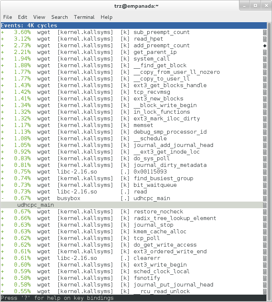This screenshot has height=302, width=272.
Task: Select the journal_dirty_metadata row
Action: click(x=170, y=165)
